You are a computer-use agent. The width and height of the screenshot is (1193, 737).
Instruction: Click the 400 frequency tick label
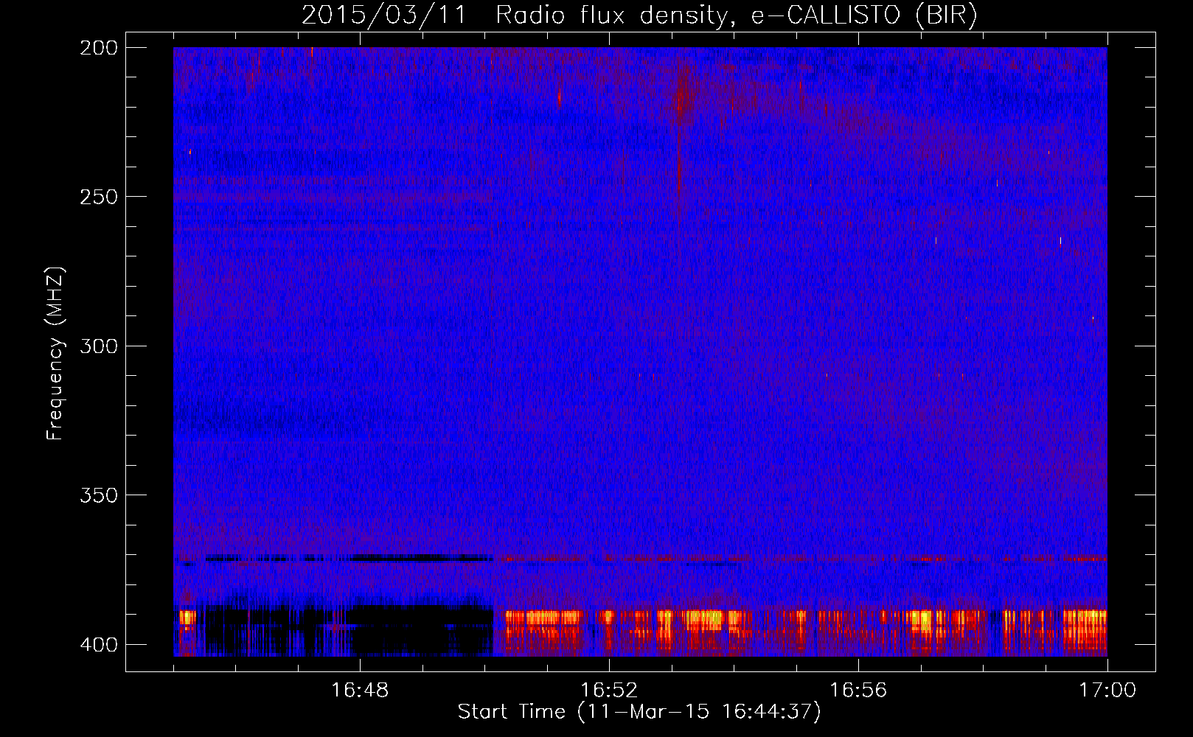99,645
